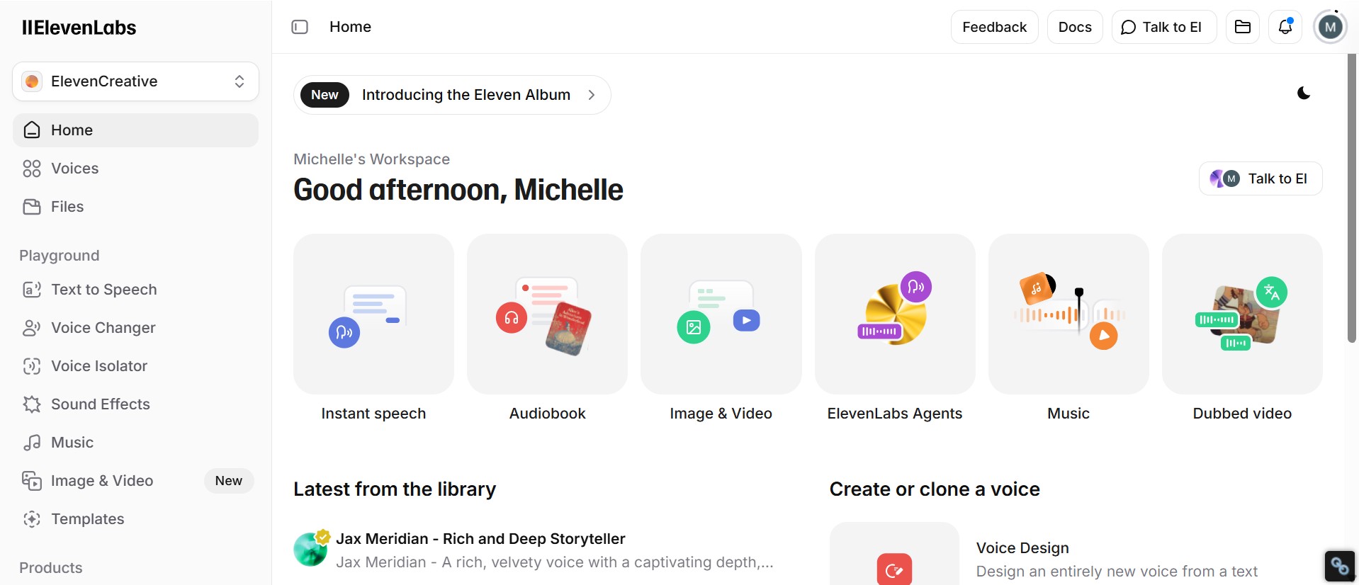Open the New Eleven Album announcement
Screen dimensions: 1359x585
452,95
